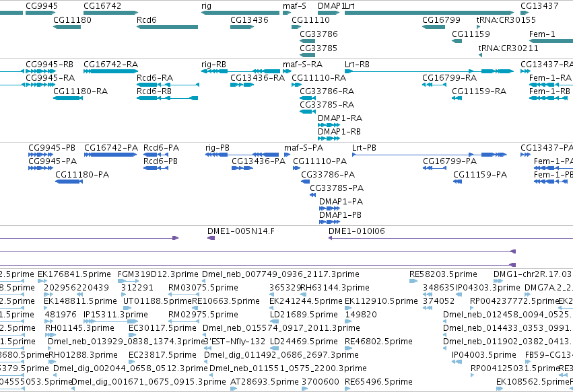The image size is (573, 392).
Task: Click the CG11159 gene label
Action: [471, 34]
